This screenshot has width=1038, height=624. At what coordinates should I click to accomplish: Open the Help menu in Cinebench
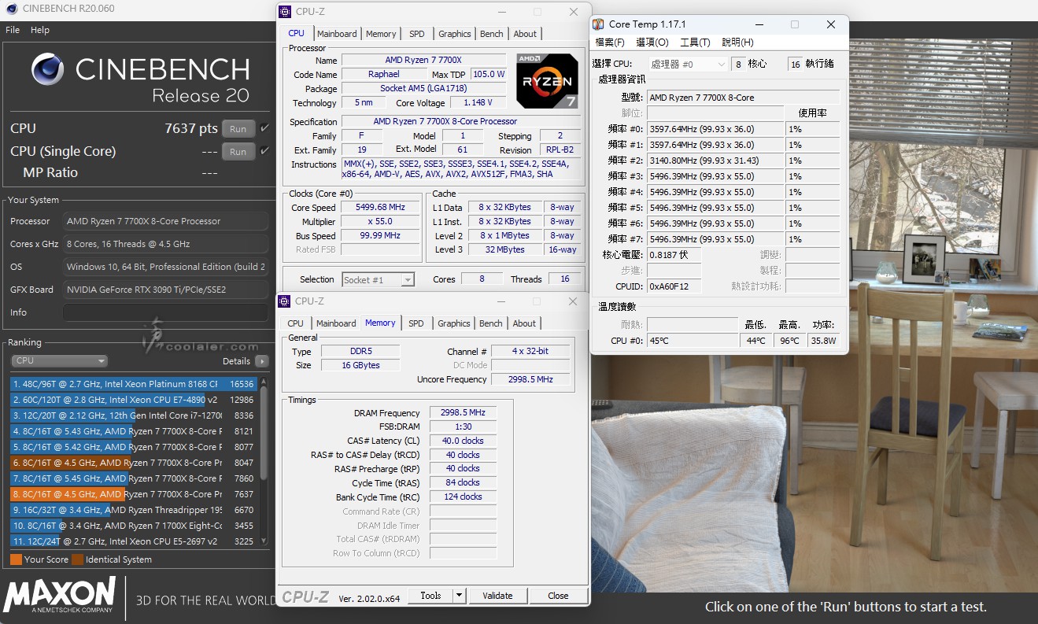pos(40,30)
